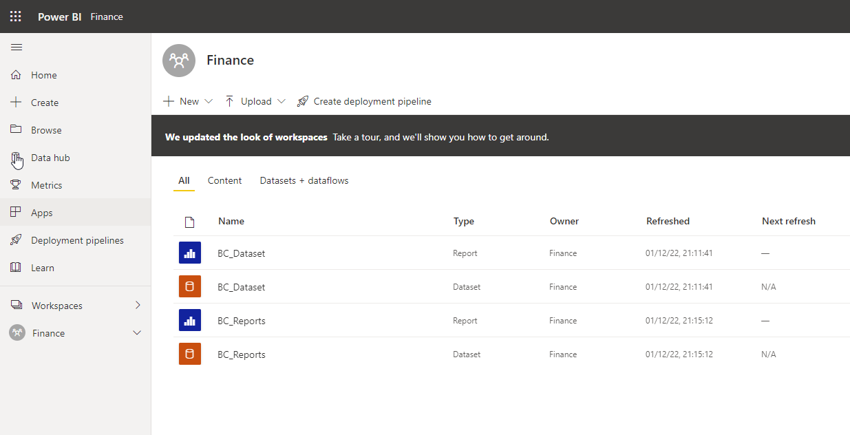850x435 pixels.
Task: Click the Learn book icon
Action: pos(17,268)
